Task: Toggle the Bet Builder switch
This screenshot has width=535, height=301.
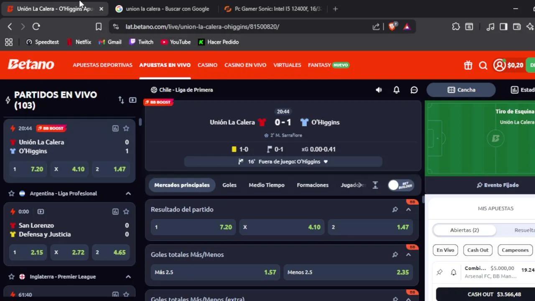Action: (x=401, y=185)
